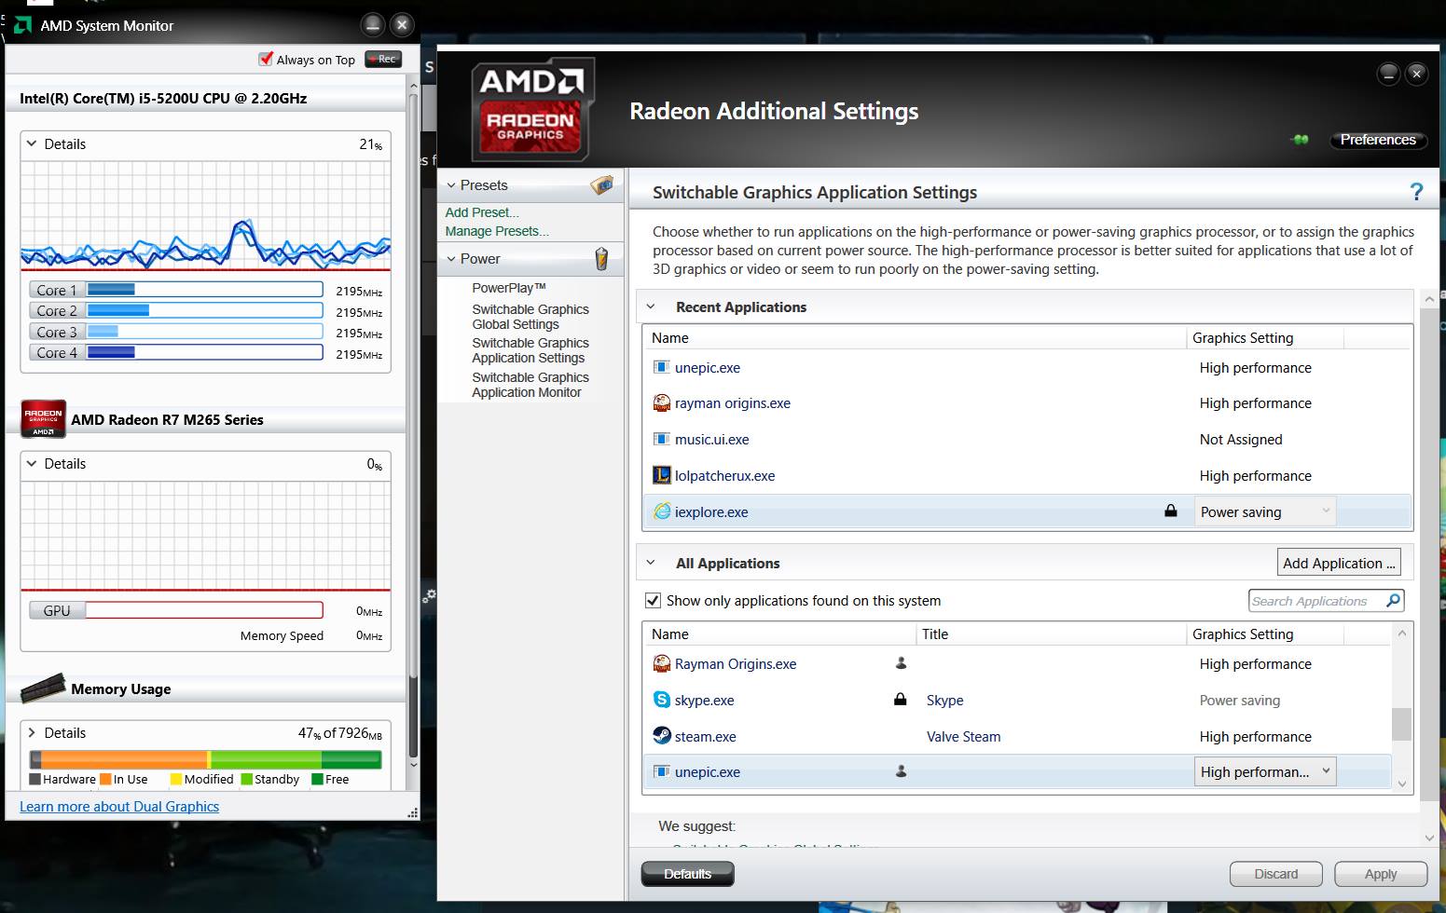Image resolution: width=1446 pixels, height=913 pixels.
Task: Click the Valve Steam title cell
Action: click(963, 736)
